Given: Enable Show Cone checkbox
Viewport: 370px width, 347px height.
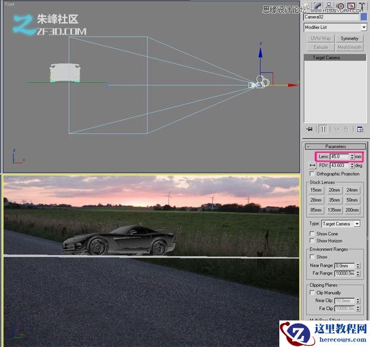Looking at the screenshot, I should [312, 233].
